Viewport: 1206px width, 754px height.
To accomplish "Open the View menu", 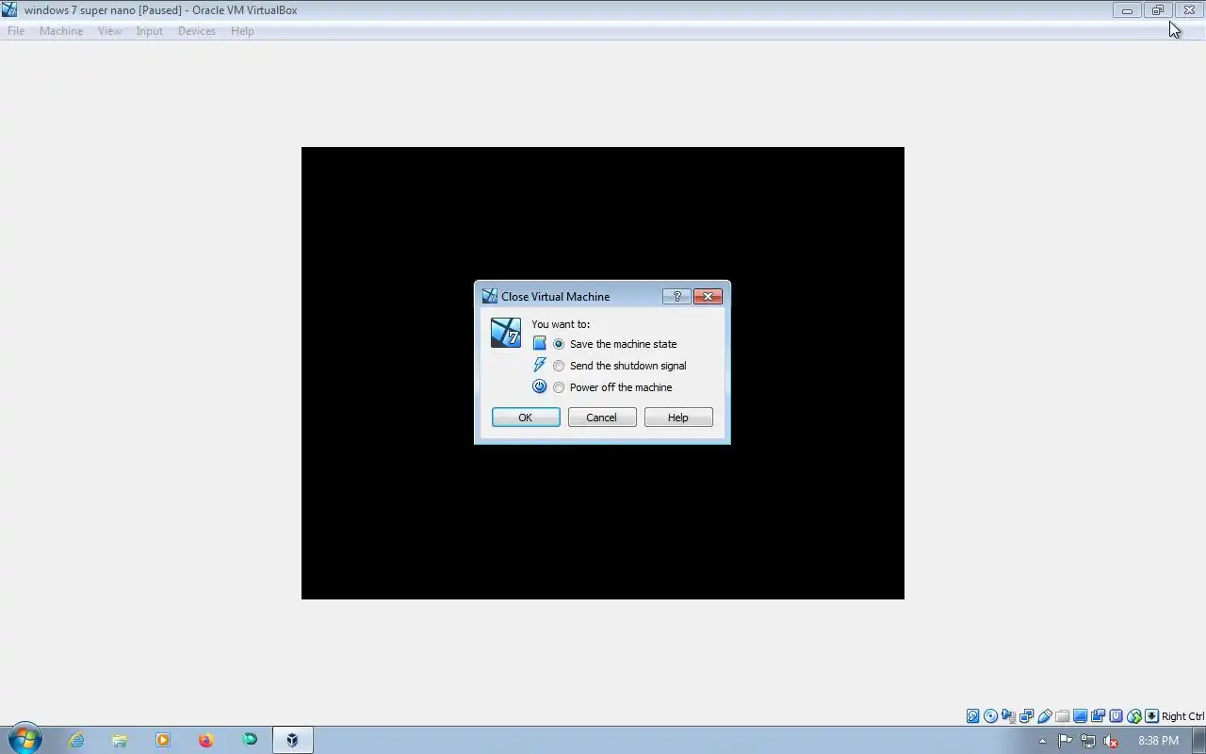I will pyautogui.click(x=110, y=31).
